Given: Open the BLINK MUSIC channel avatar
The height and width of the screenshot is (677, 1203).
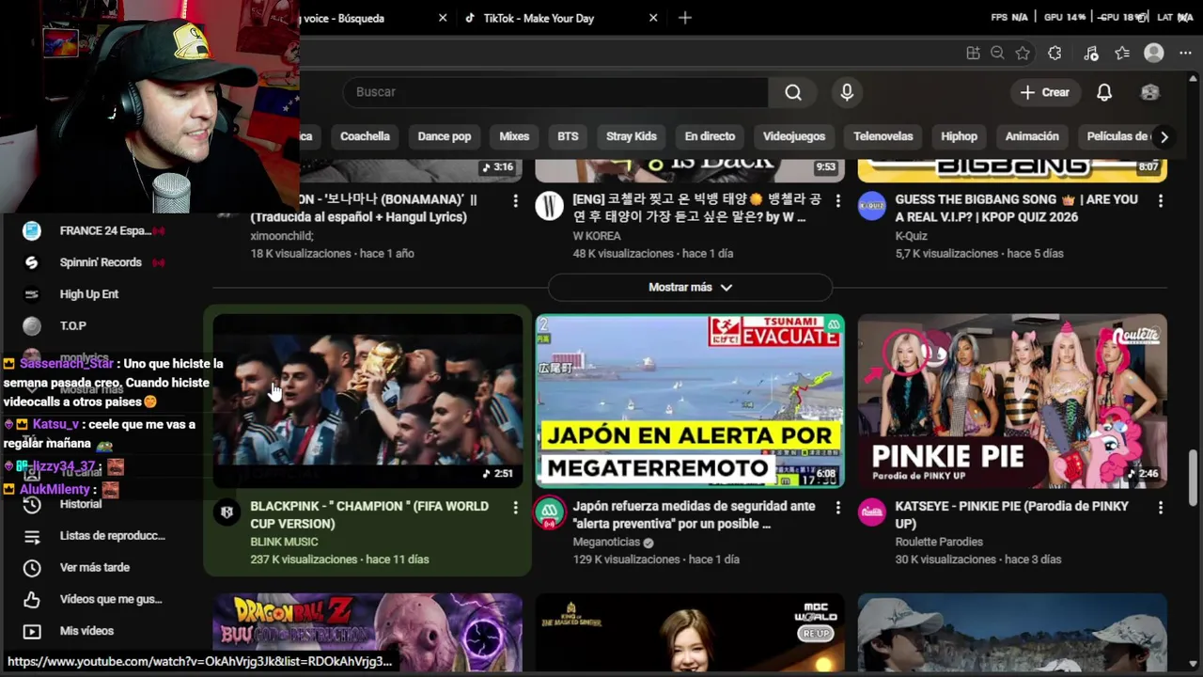Looking at the screenshot, I should (x=227, y=512).
